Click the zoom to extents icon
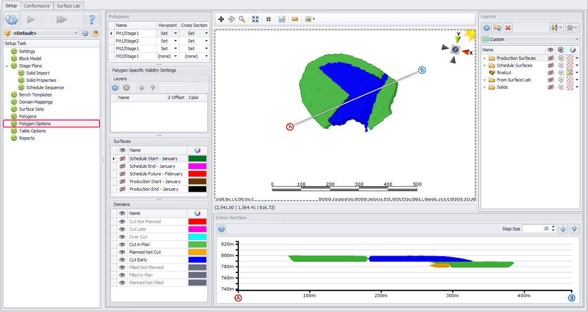The image size is (588, 312). [255, 19]
